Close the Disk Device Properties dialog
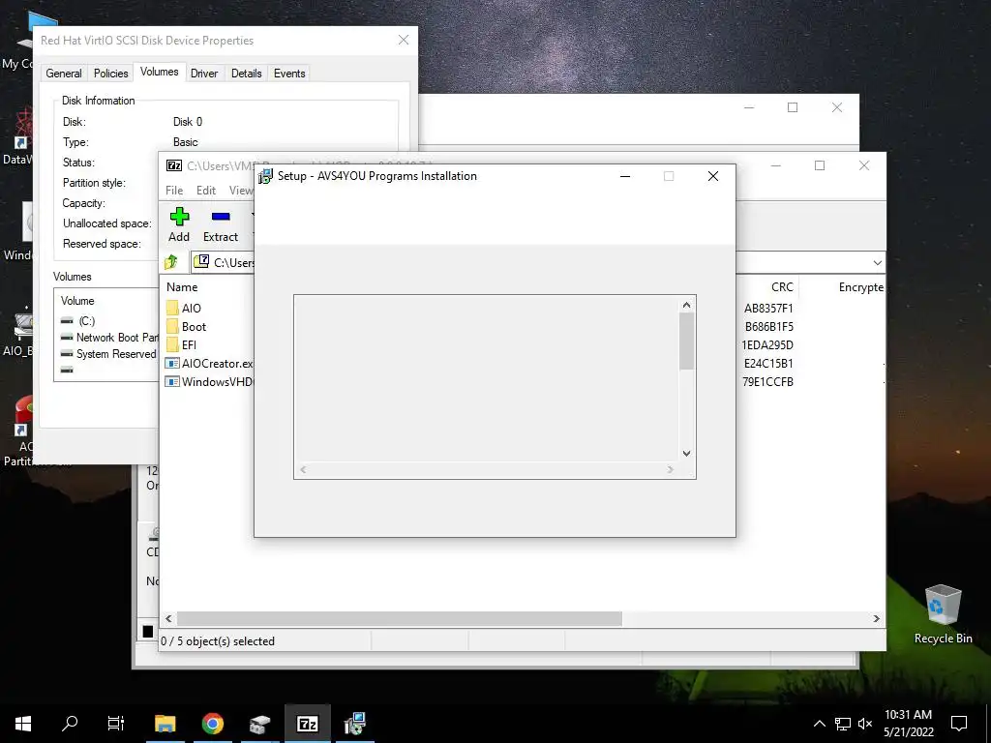 [404, 40]
